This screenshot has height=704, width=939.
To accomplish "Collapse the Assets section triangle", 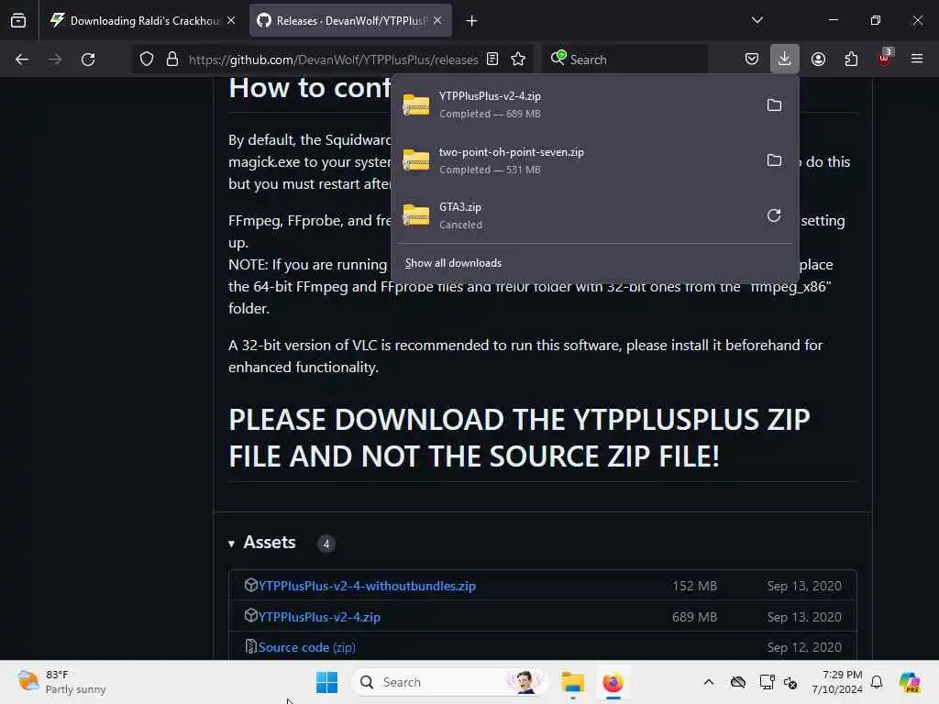I will [232, 544].
